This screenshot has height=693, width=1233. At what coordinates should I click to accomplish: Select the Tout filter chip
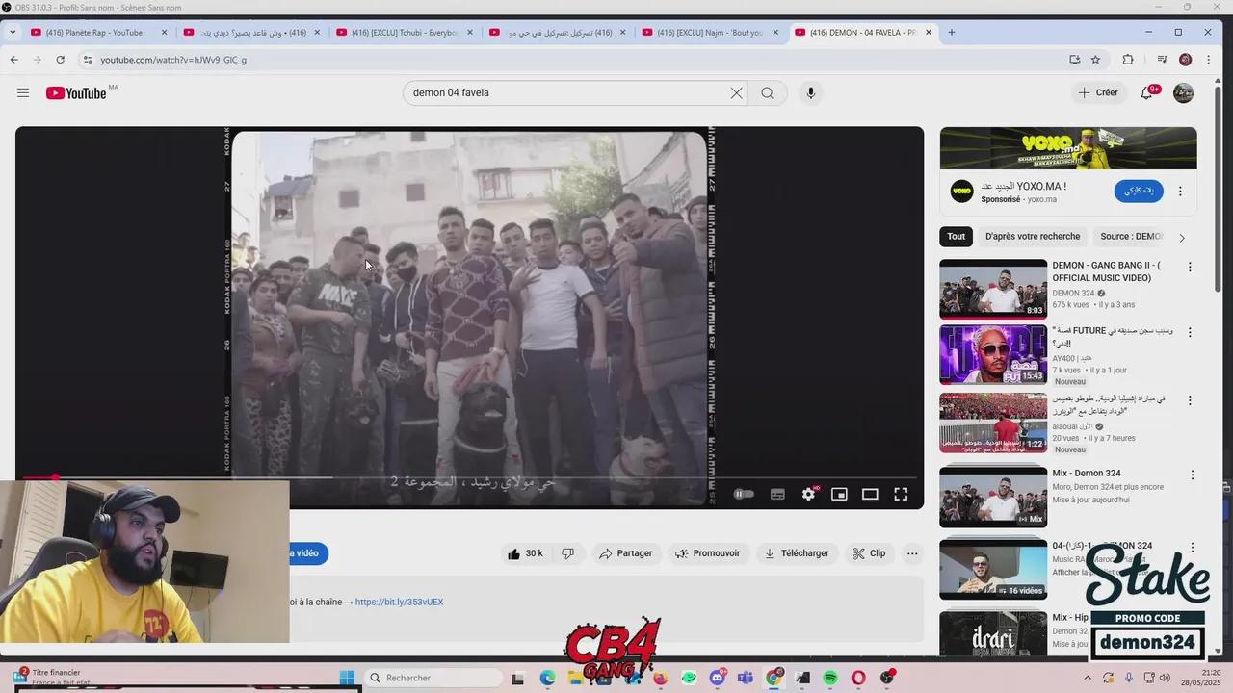point(956,236)
